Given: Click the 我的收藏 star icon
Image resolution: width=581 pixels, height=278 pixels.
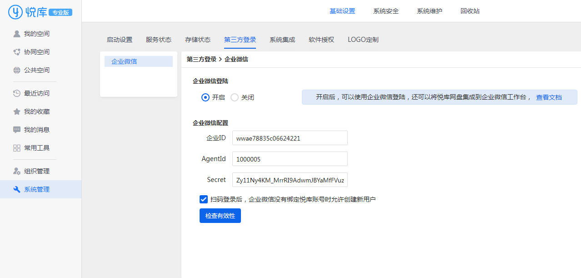Looking at the screenshot, I should pos(17,111).
